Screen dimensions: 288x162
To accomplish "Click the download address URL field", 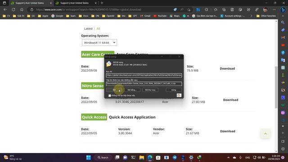I will pyautogui.click(x=144, y=75).
